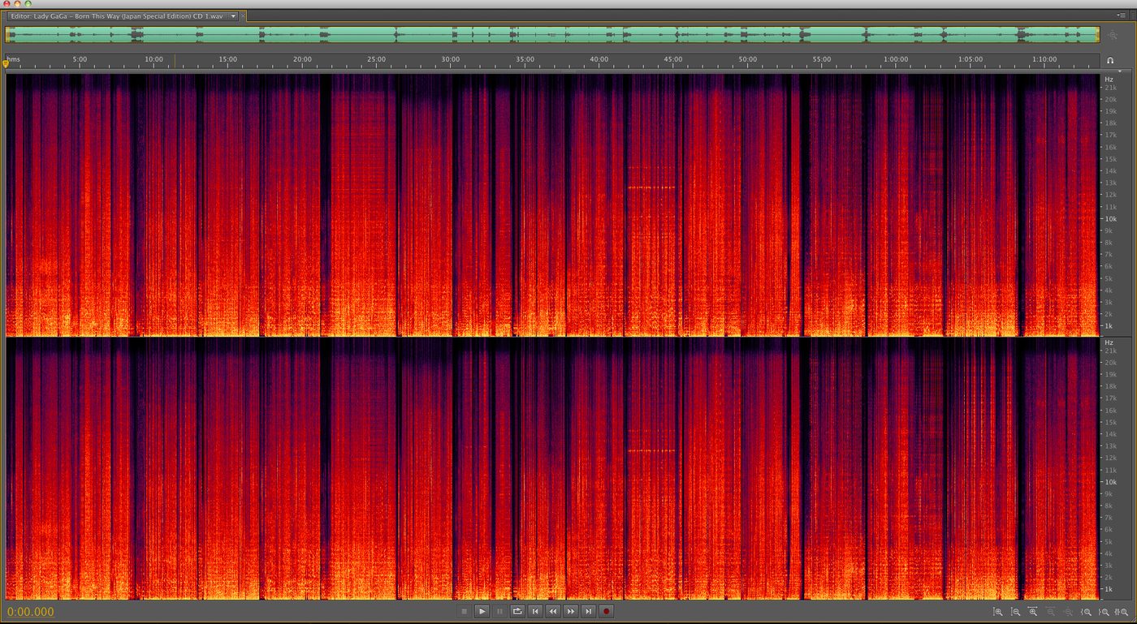Click the Stop transport button
Screen dimensions: 1137x624
pos(465,611)
